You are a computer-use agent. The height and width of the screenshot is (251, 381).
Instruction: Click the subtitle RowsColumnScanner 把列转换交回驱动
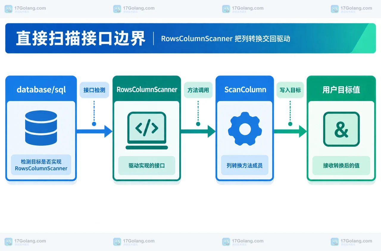click(x=226, y=39)
